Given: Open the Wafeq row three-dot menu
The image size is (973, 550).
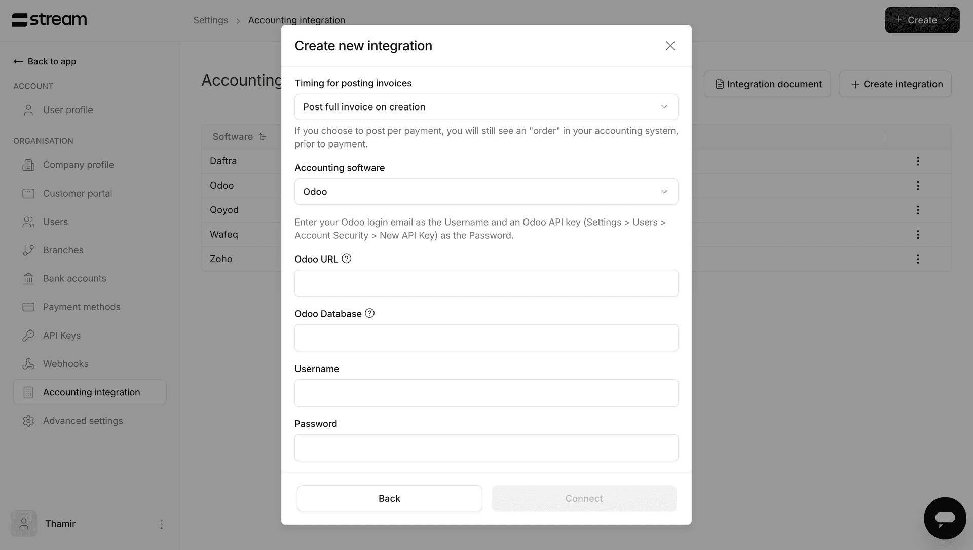Looking at the screenshot, I should click(x=918, y=235).
